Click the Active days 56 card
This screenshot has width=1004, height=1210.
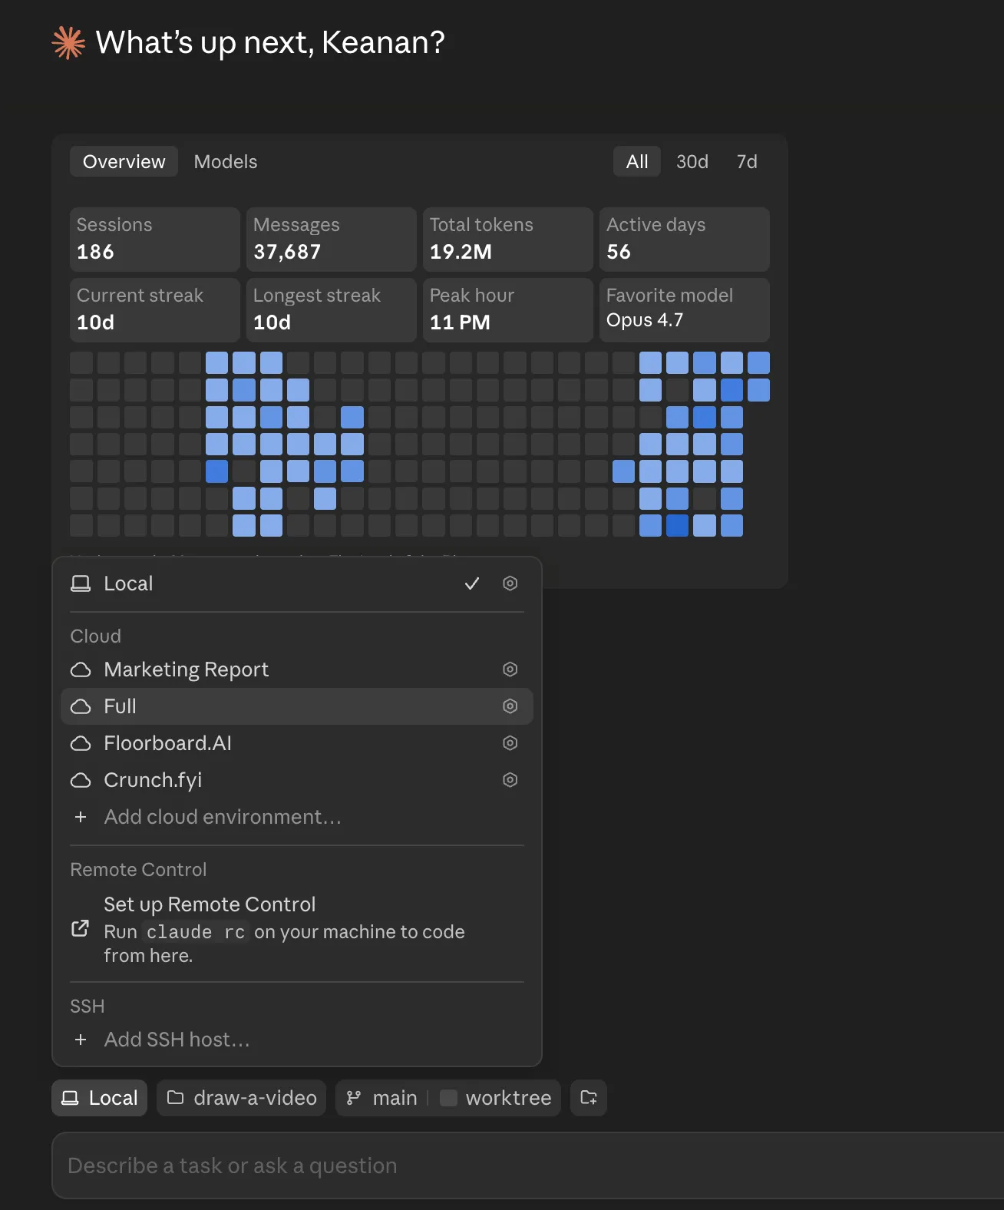pyautogui.click(x=685, y=239)
